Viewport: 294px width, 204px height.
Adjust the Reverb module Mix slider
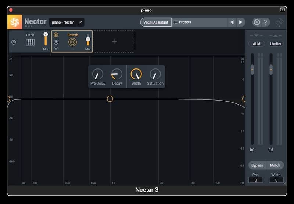click(88, 39)
